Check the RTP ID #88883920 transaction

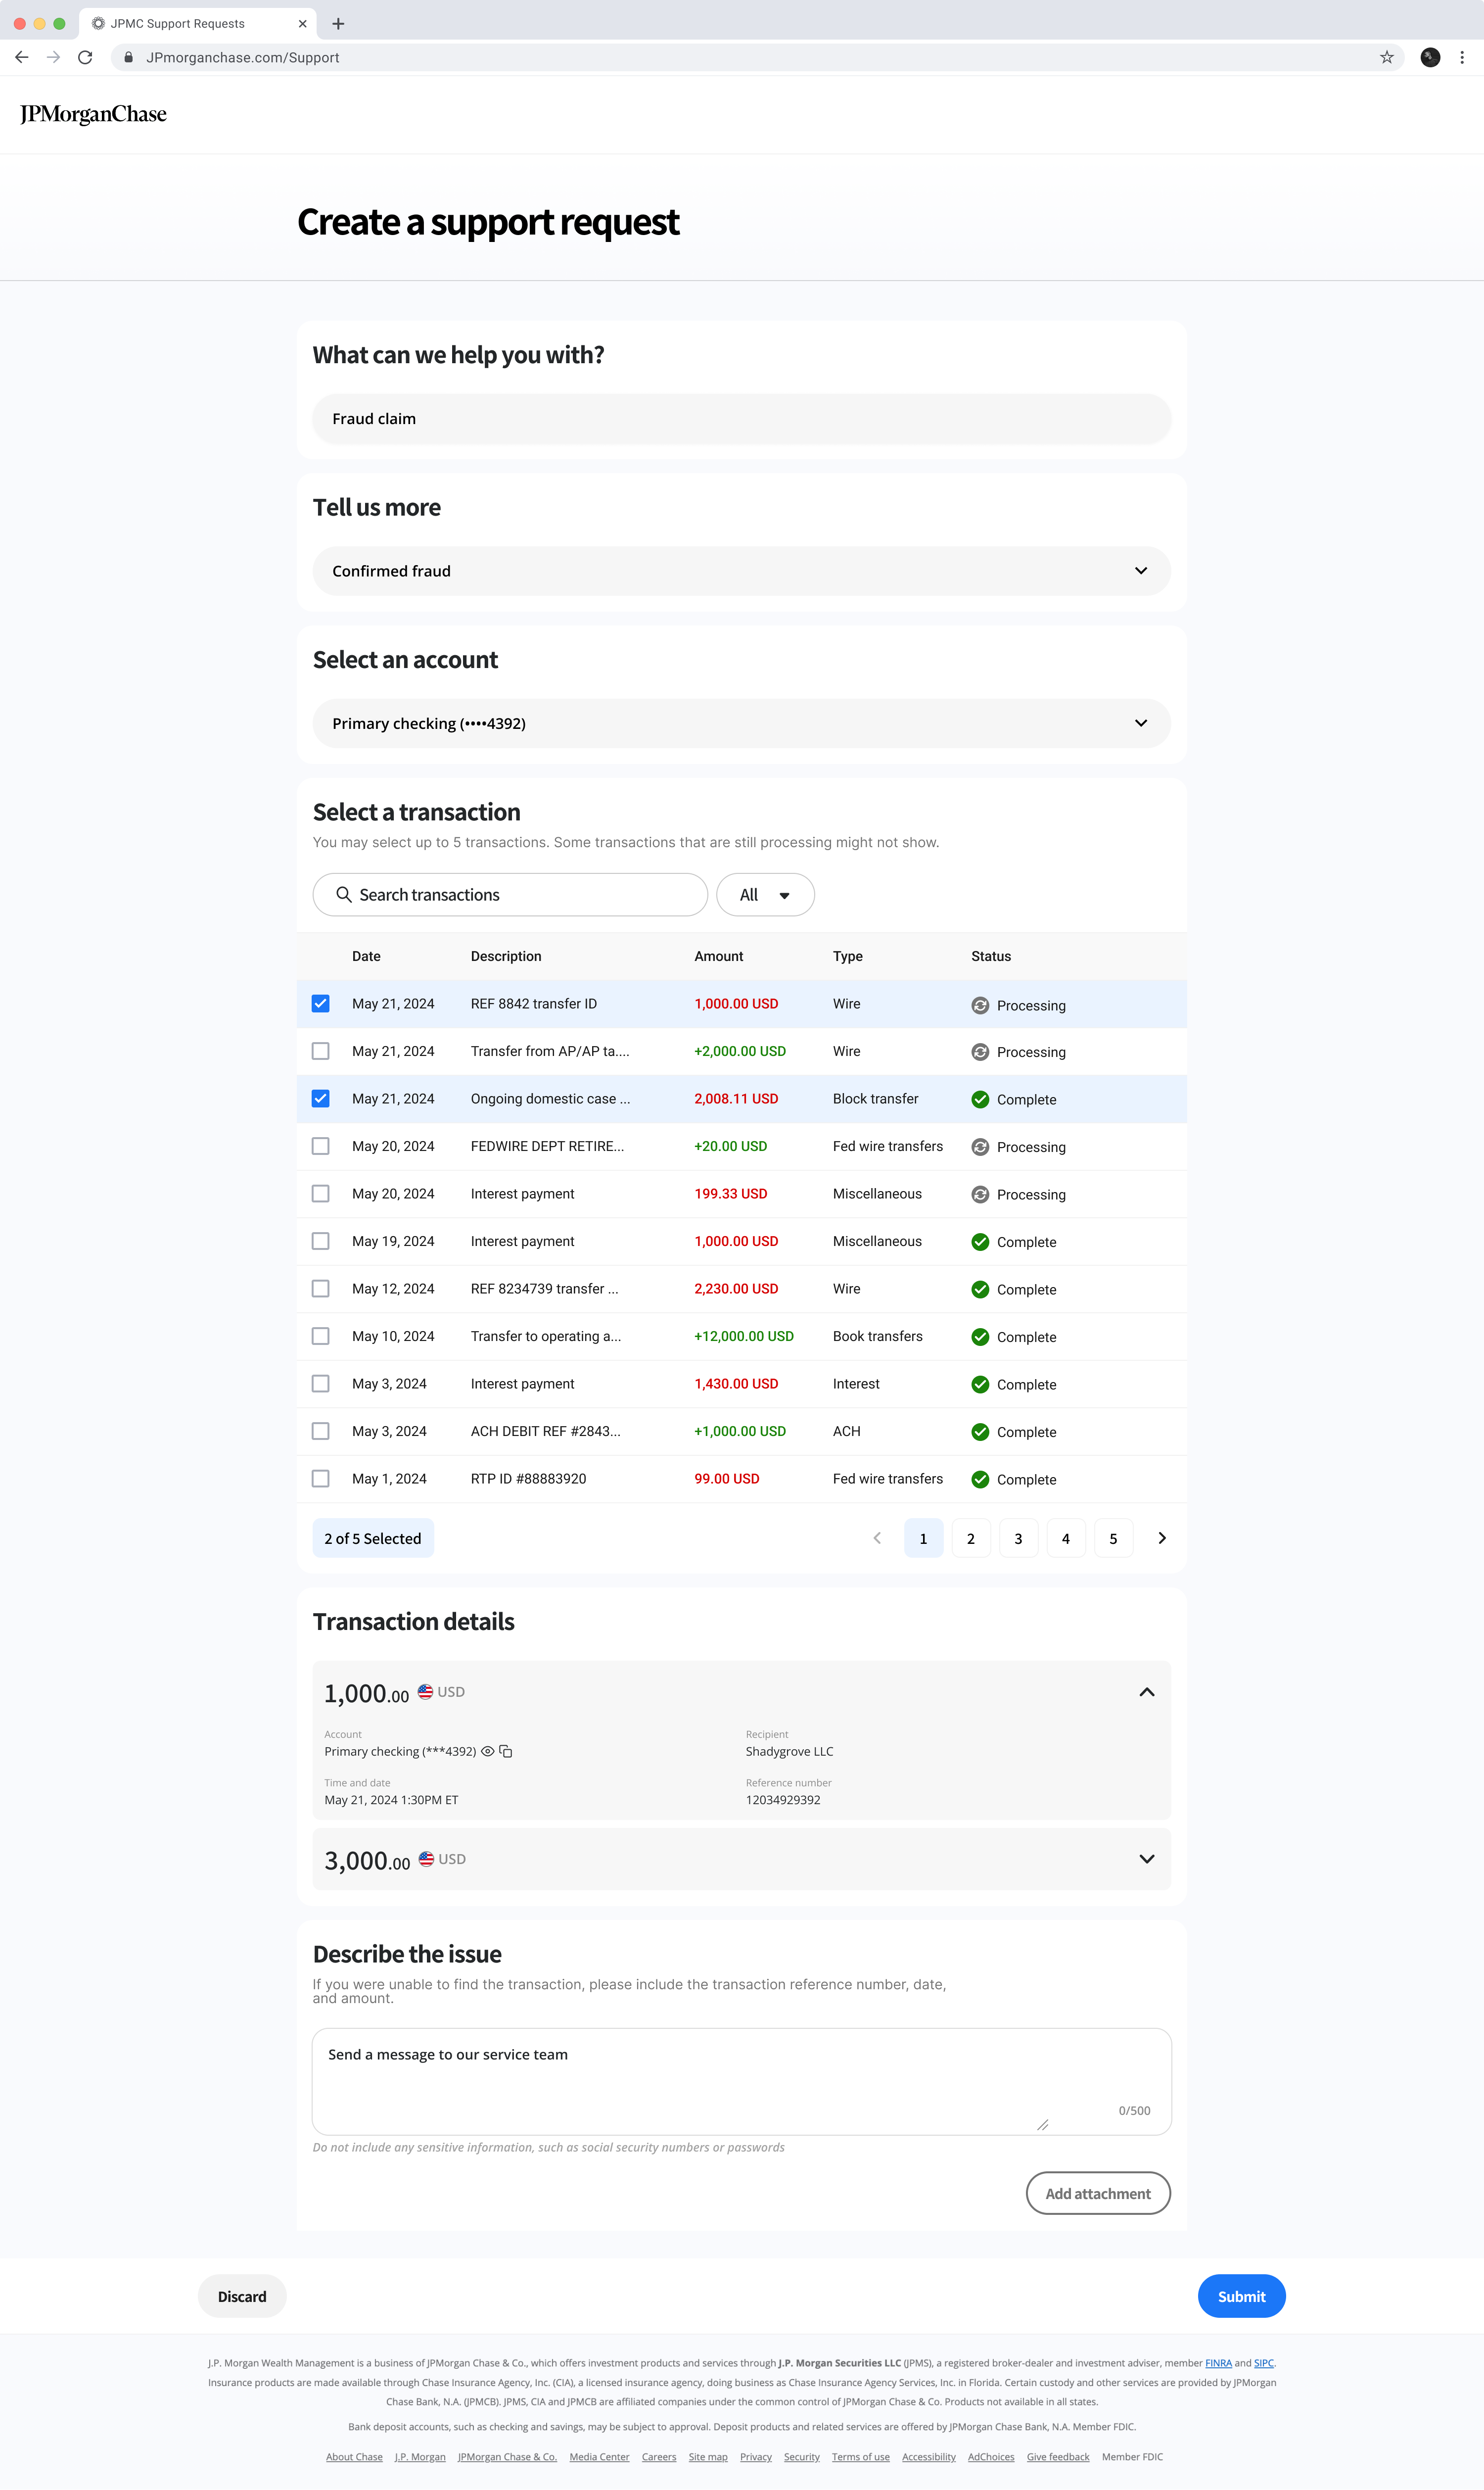pos(320,1478)
